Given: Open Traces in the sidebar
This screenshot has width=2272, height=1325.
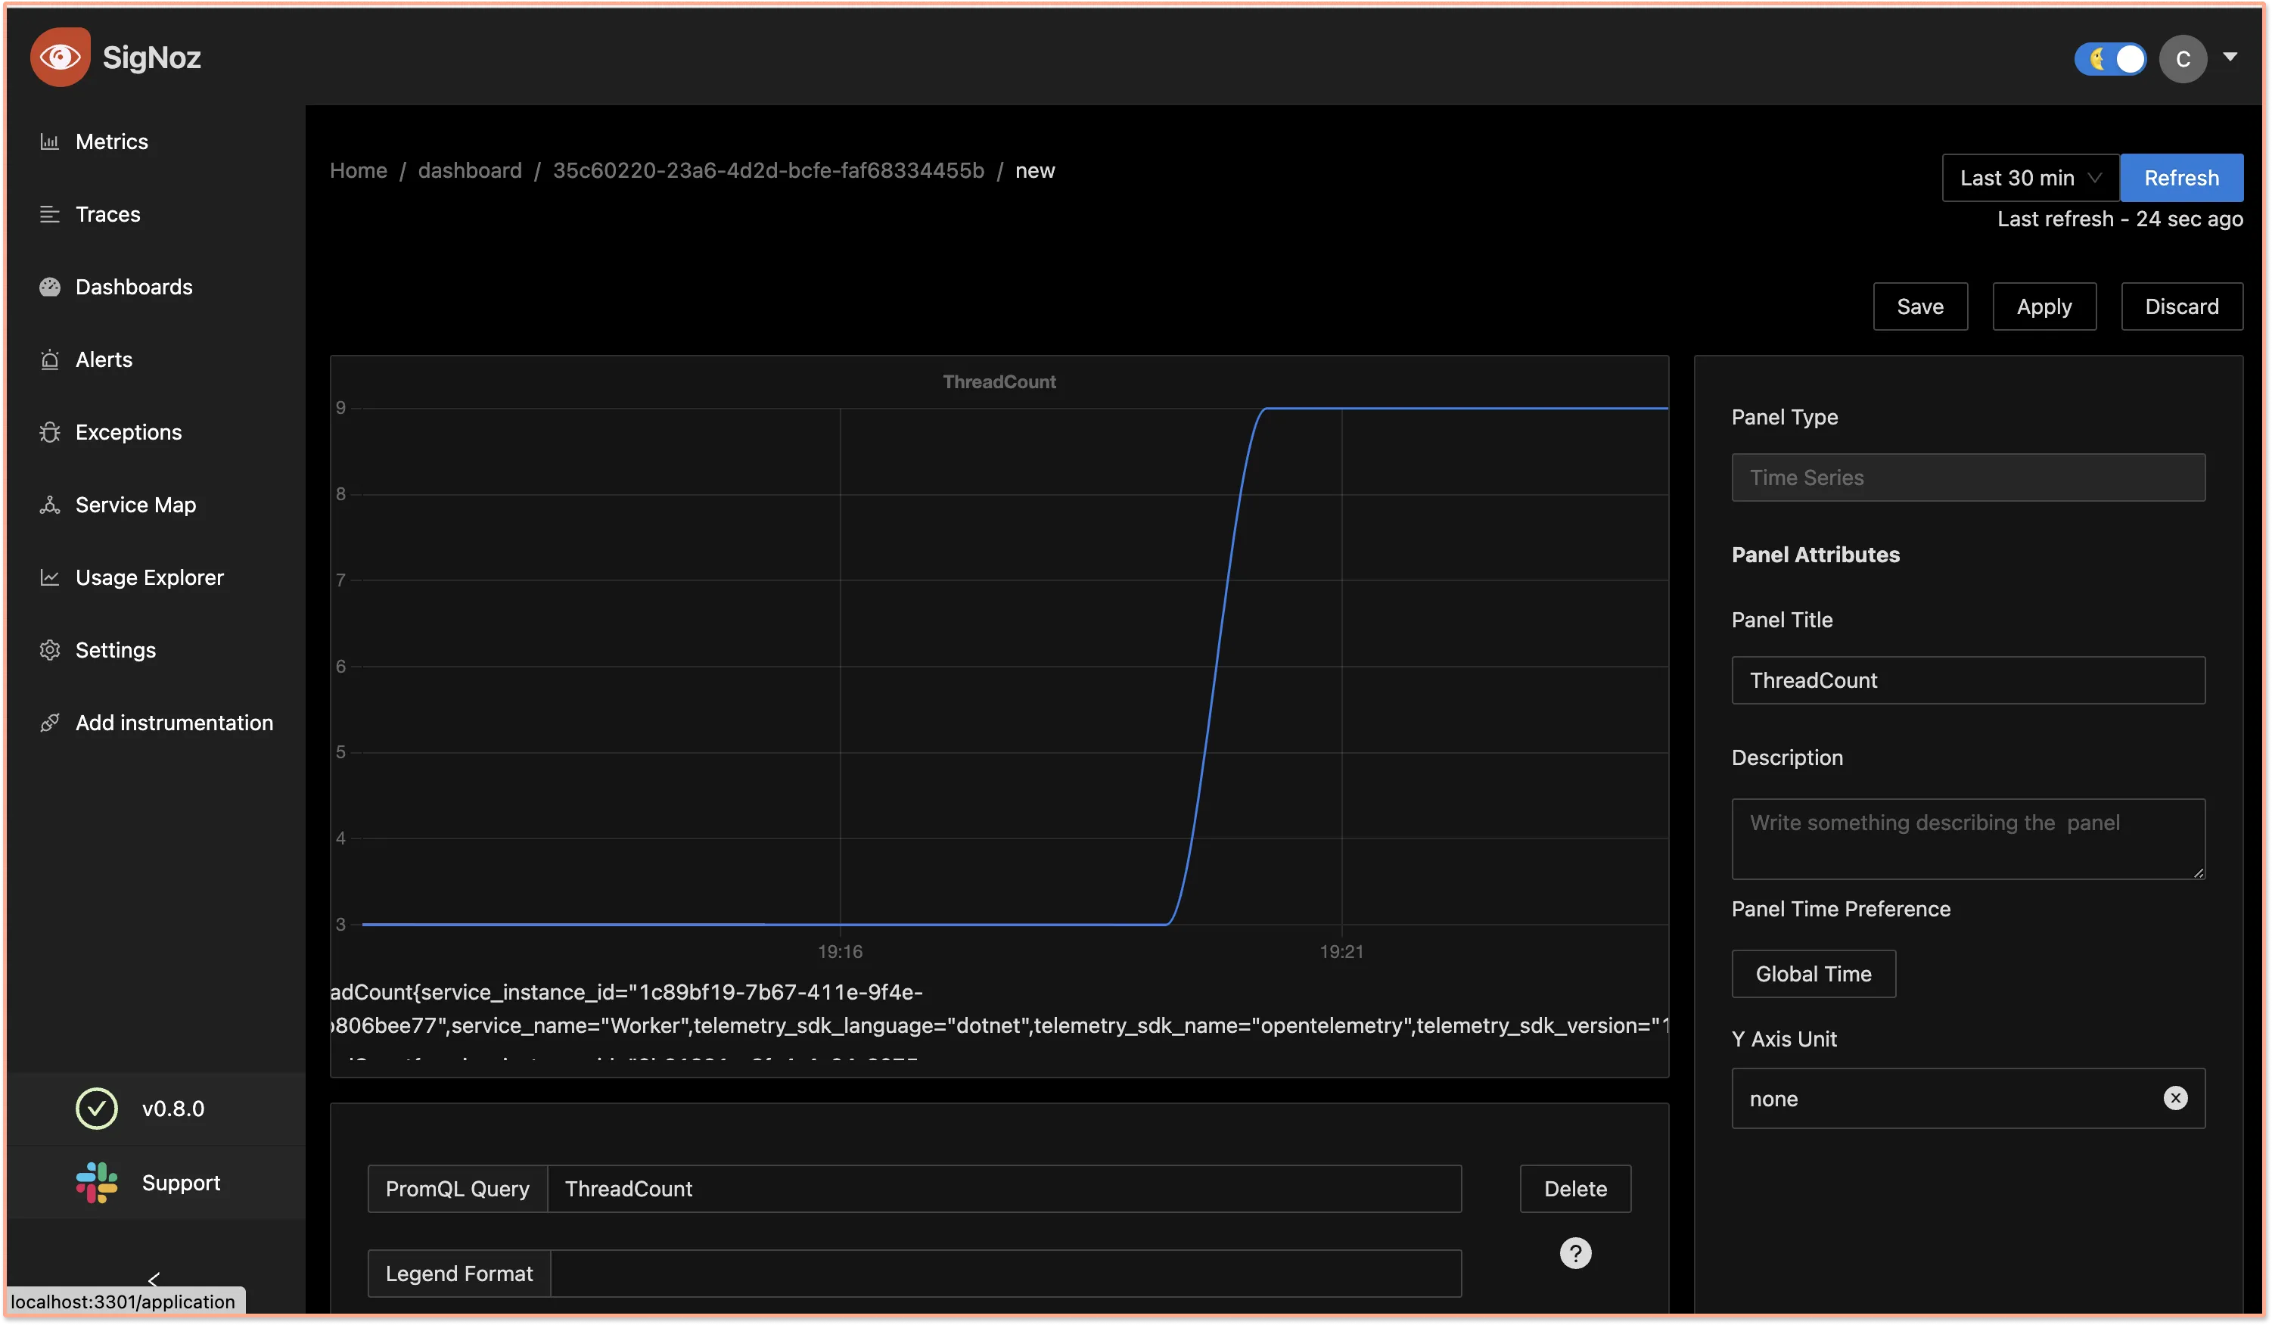Looking at the screenshot, I should click(108, 213).
